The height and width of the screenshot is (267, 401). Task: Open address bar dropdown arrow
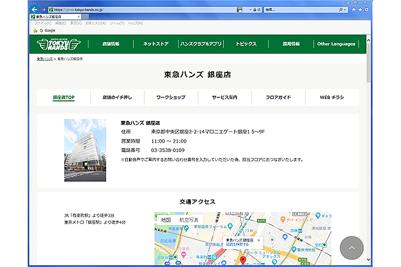click(251, 9)
